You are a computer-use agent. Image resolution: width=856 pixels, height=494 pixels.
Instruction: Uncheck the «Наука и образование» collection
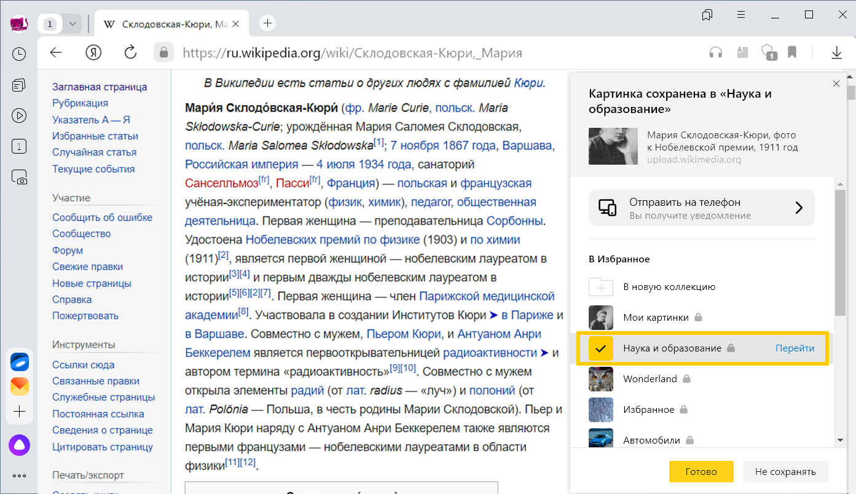click(600, 348)
